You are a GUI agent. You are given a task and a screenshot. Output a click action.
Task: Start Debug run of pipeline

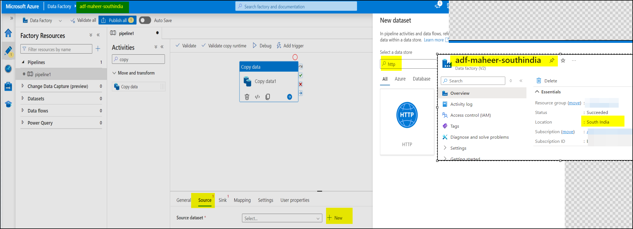262,46
